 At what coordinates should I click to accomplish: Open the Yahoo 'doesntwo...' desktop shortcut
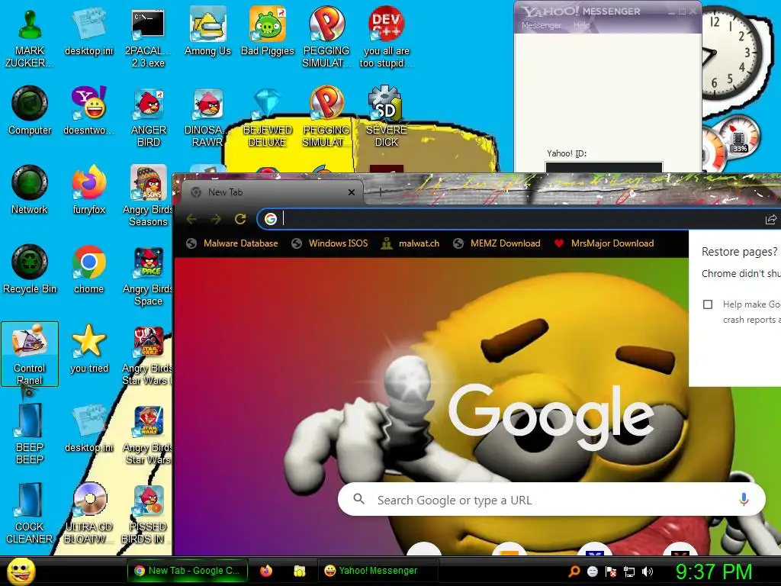tap(88, 111)
